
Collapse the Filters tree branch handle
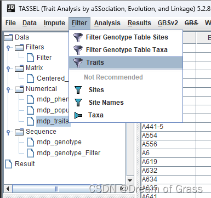8,48
